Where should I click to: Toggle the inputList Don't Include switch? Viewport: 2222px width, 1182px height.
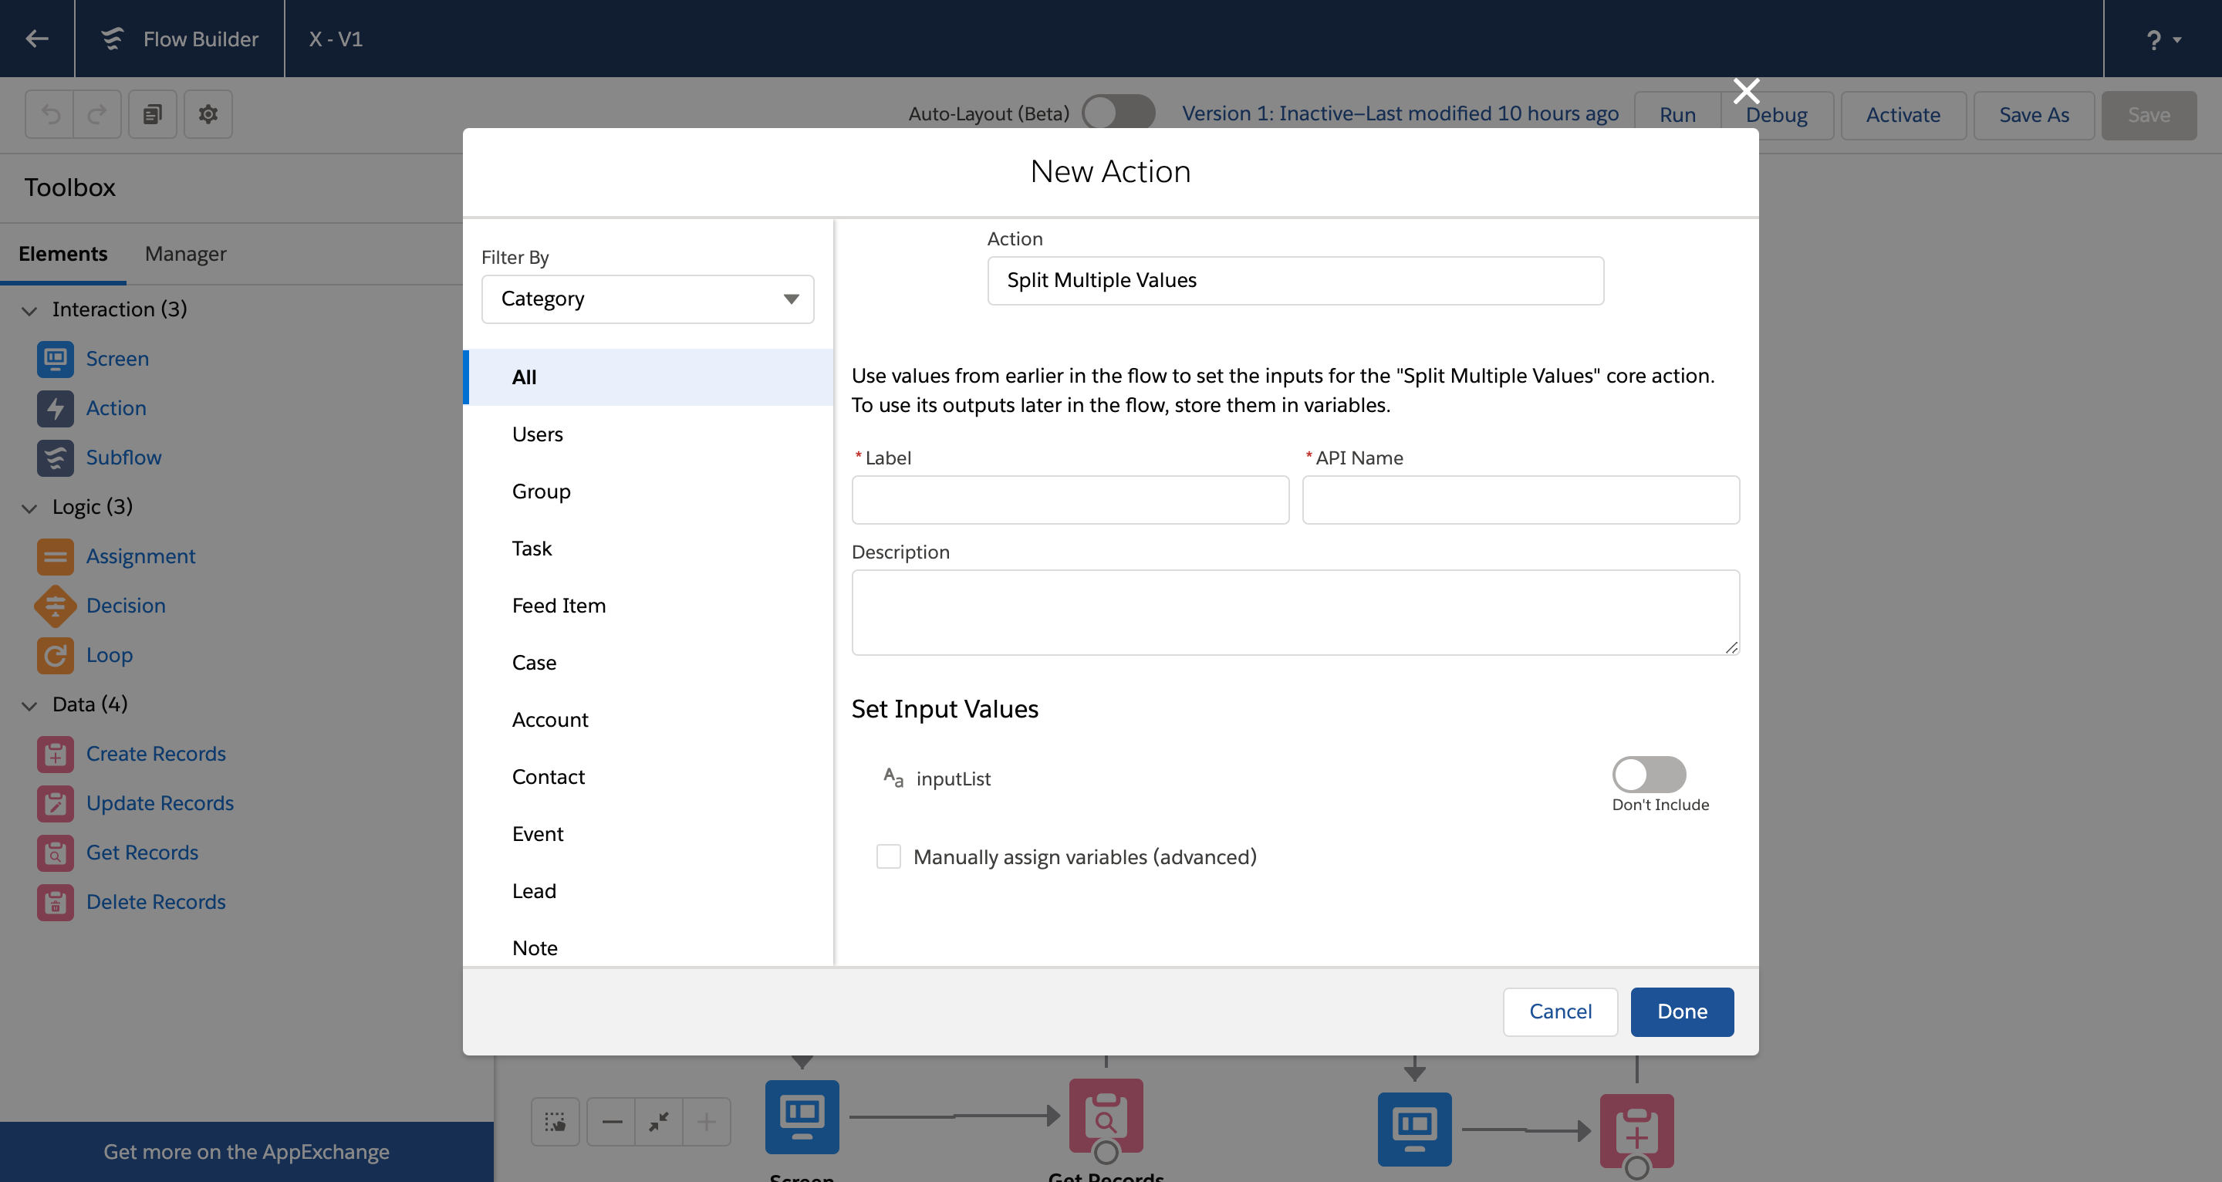coord(1650,774)
